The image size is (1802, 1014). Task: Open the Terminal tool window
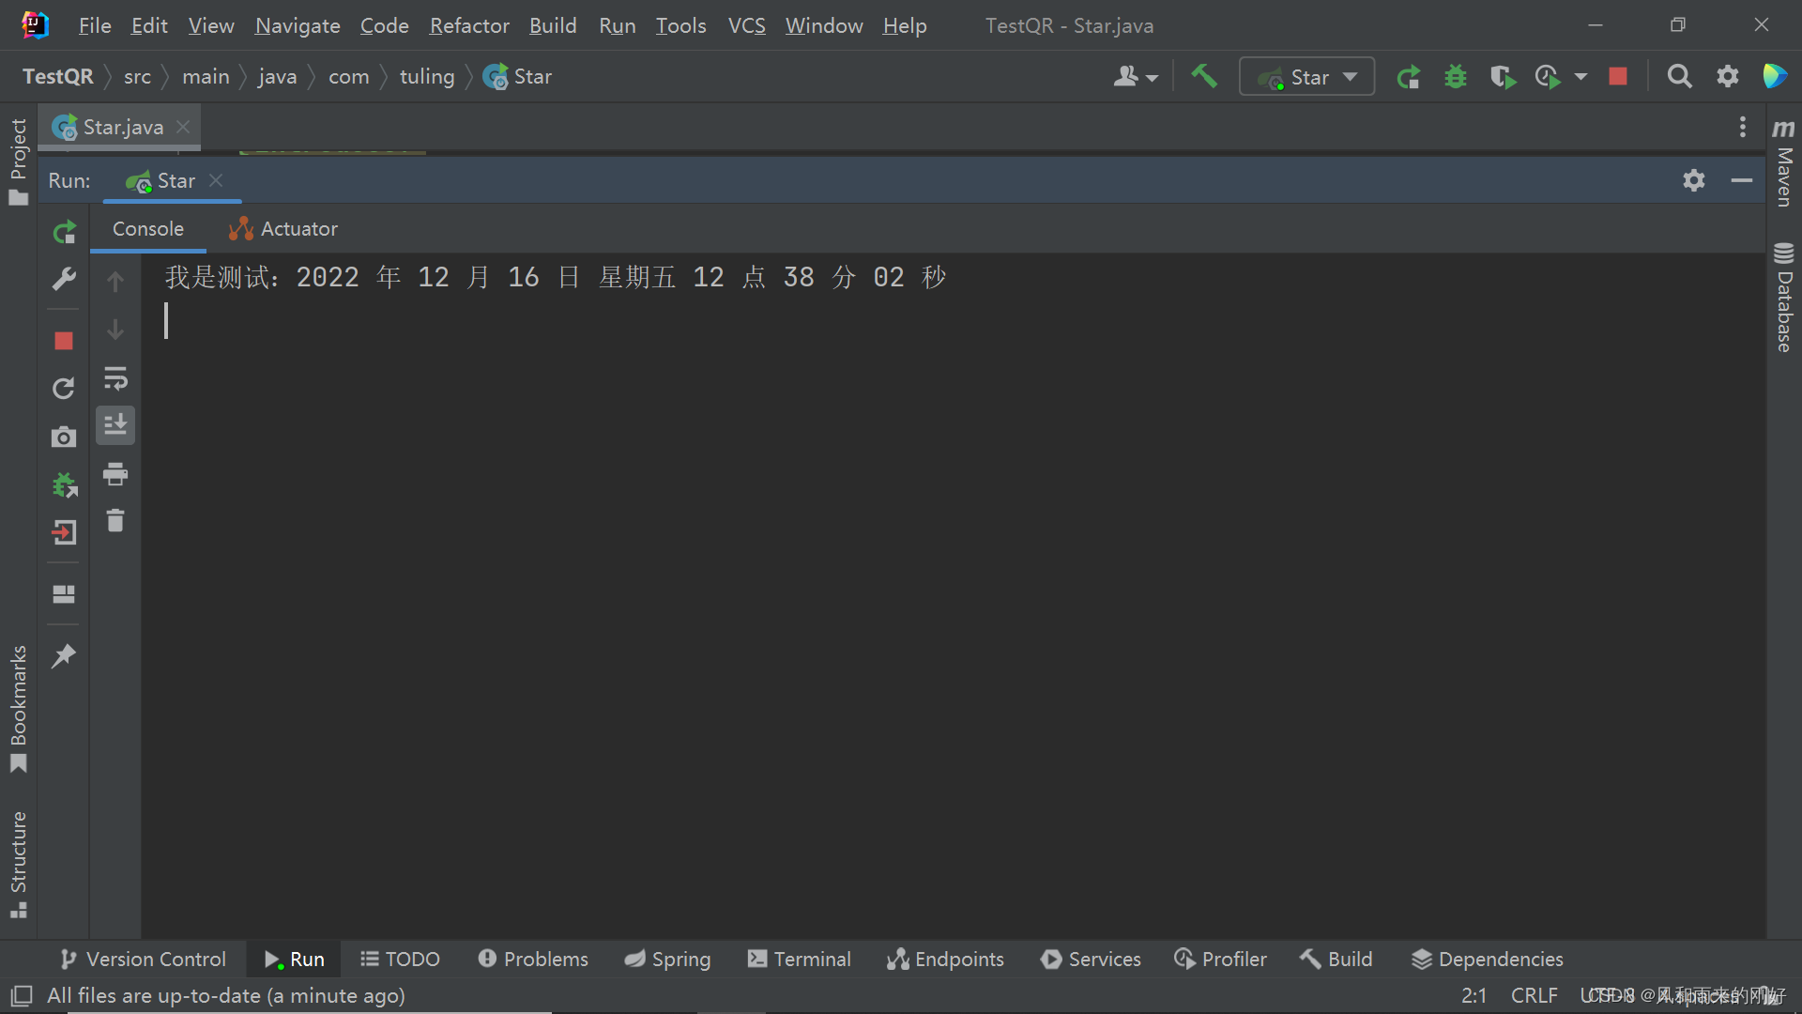tap(799, 959)
